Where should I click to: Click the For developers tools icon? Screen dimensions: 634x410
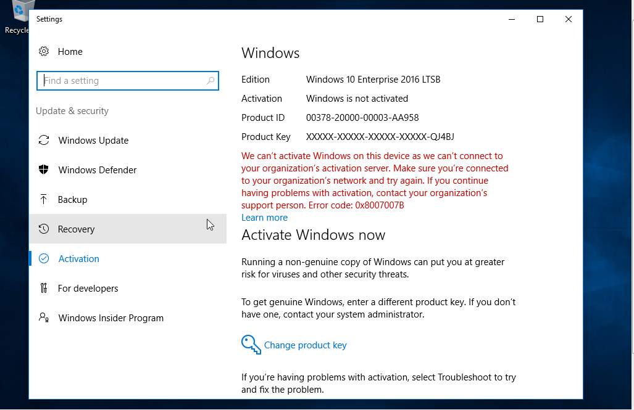[x=44, y=288]
